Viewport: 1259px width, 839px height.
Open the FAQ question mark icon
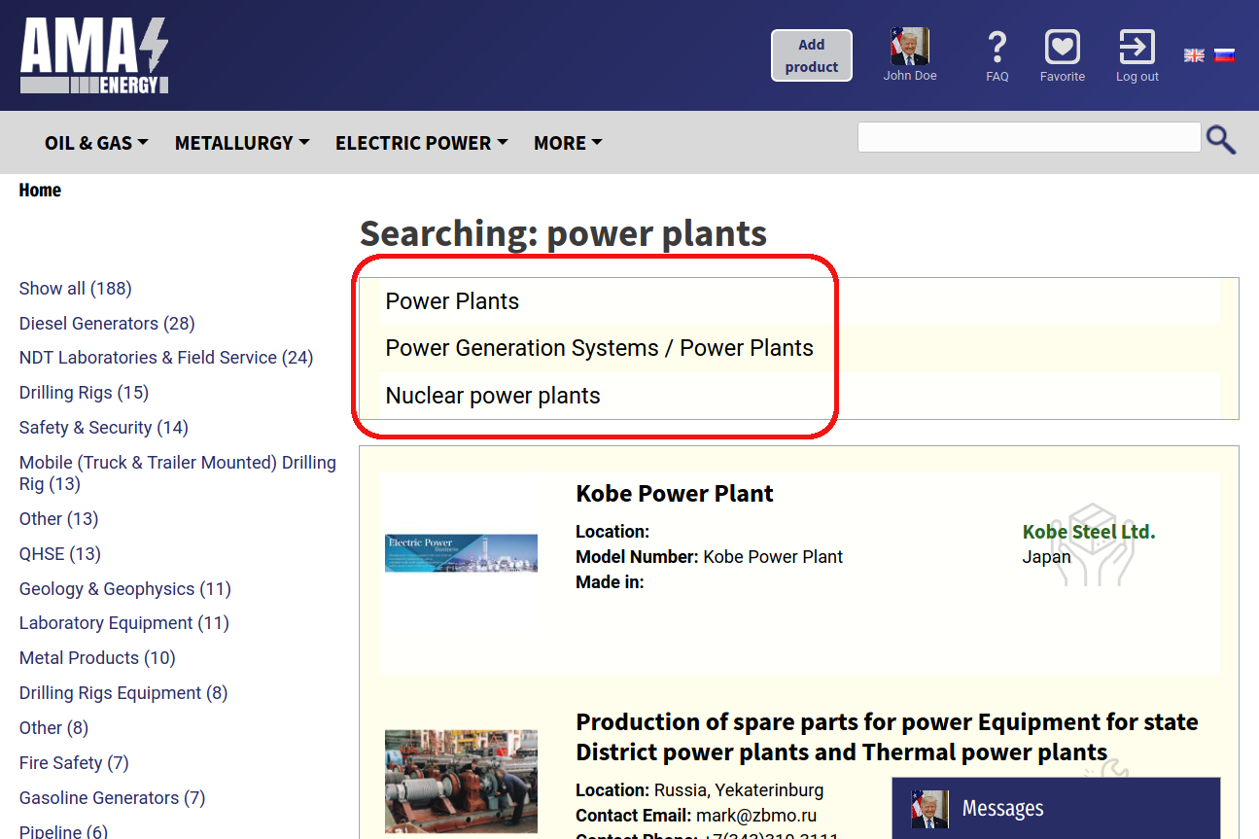(x=997, y=47)
